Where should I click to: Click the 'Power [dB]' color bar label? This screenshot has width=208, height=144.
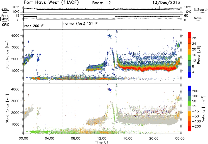(x=198, y=55)
